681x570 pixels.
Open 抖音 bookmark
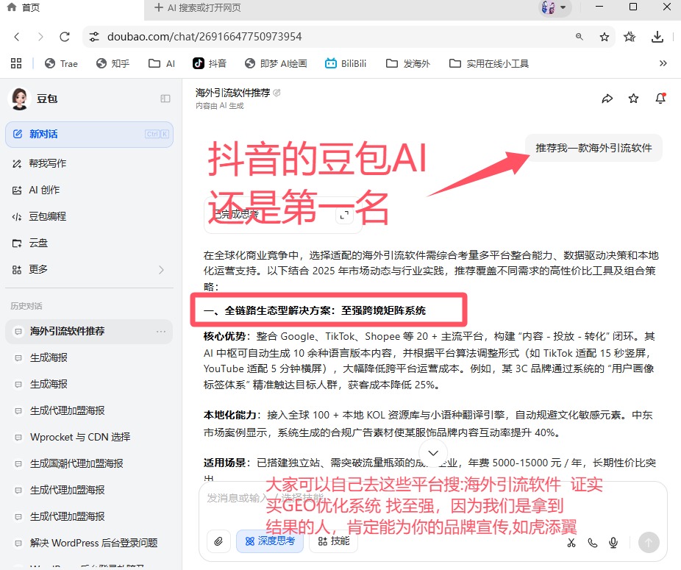tap(210, 64)
